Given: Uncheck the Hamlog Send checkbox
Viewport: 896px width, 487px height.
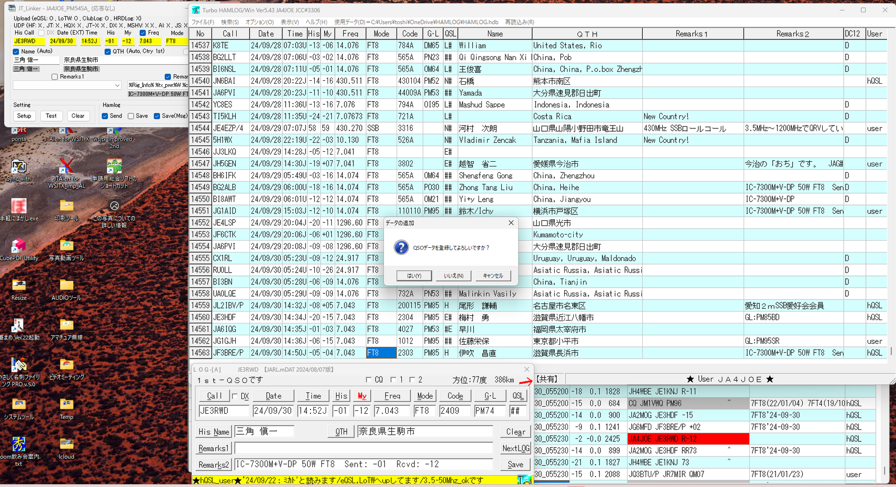Looking at the screenshot, I should click(x=105, y=116).
